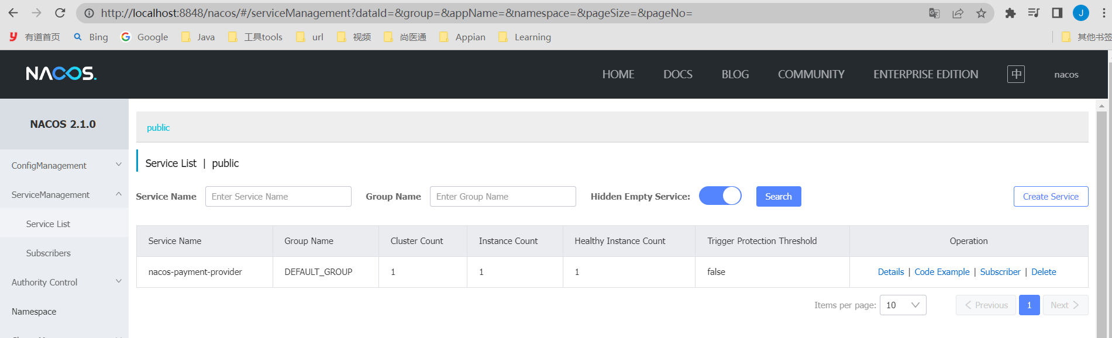The image size is (1112, 338).
Task: Click the Search button
Action: click(x=779, y=196)
